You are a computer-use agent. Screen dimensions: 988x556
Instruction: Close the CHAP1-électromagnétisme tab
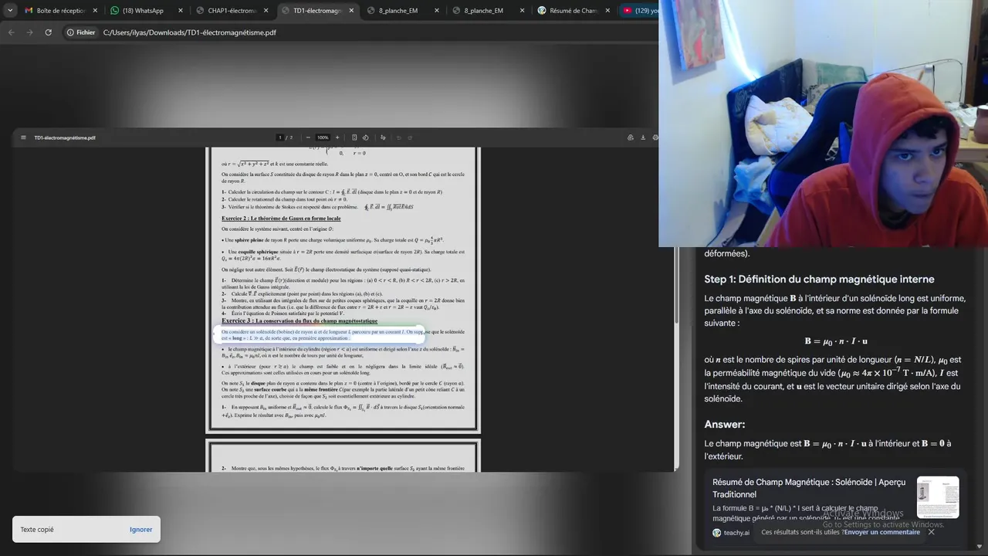tap(266, 11)
